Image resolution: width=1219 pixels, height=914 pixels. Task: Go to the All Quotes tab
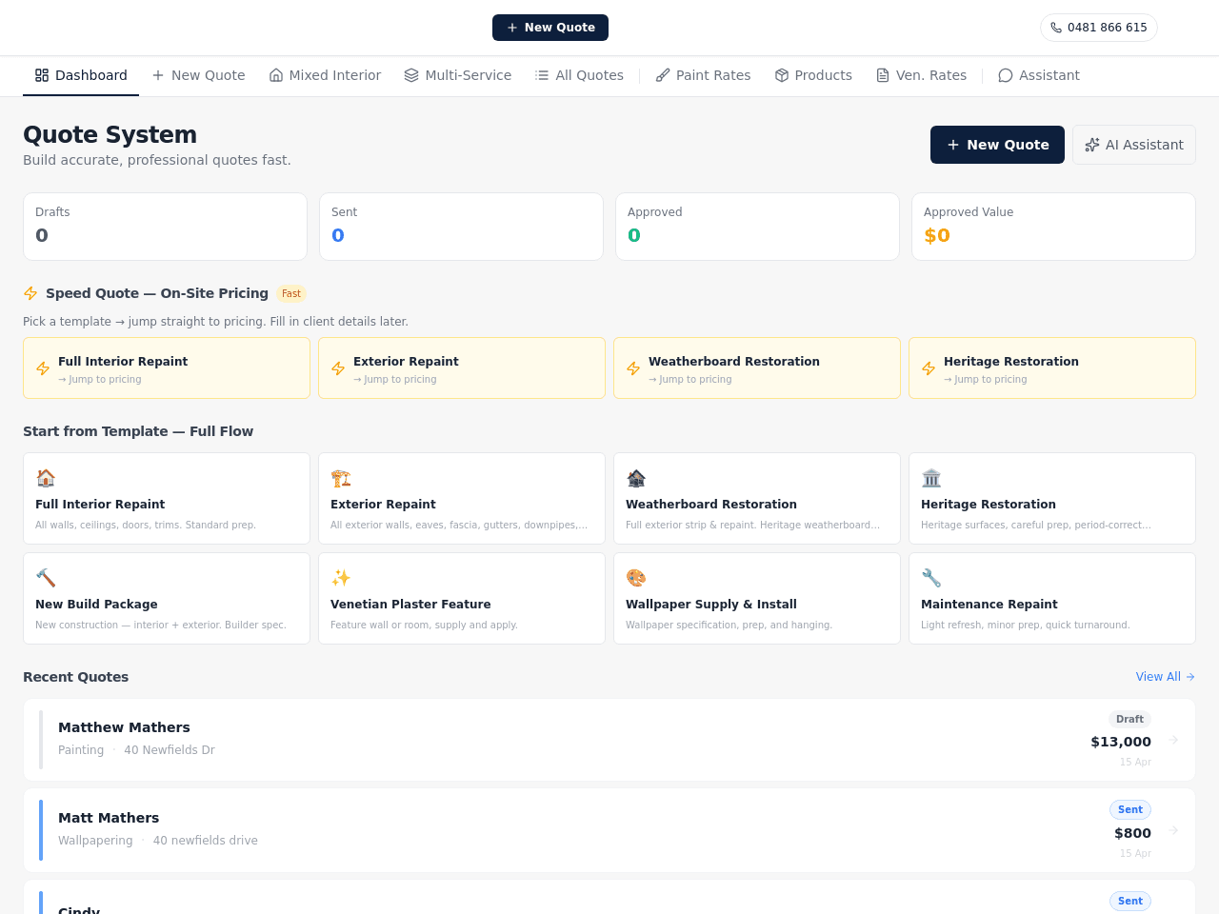point(579,75)
